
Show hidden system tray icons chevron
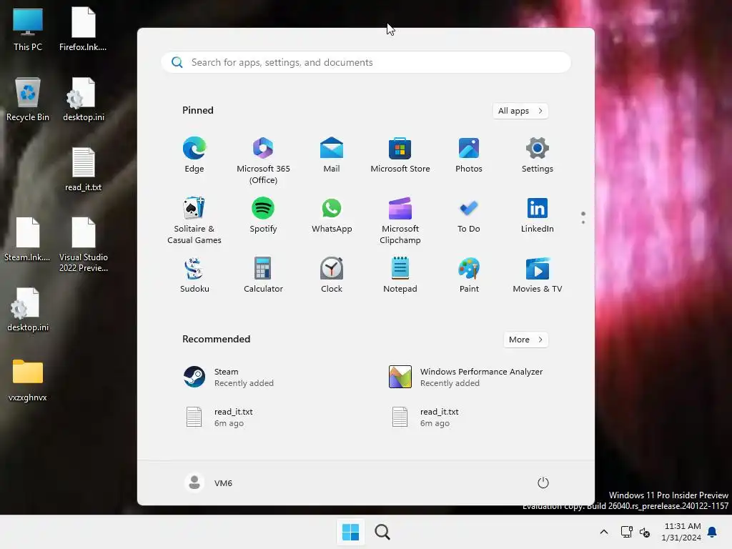pyautogui.click(x=603, y=532)
